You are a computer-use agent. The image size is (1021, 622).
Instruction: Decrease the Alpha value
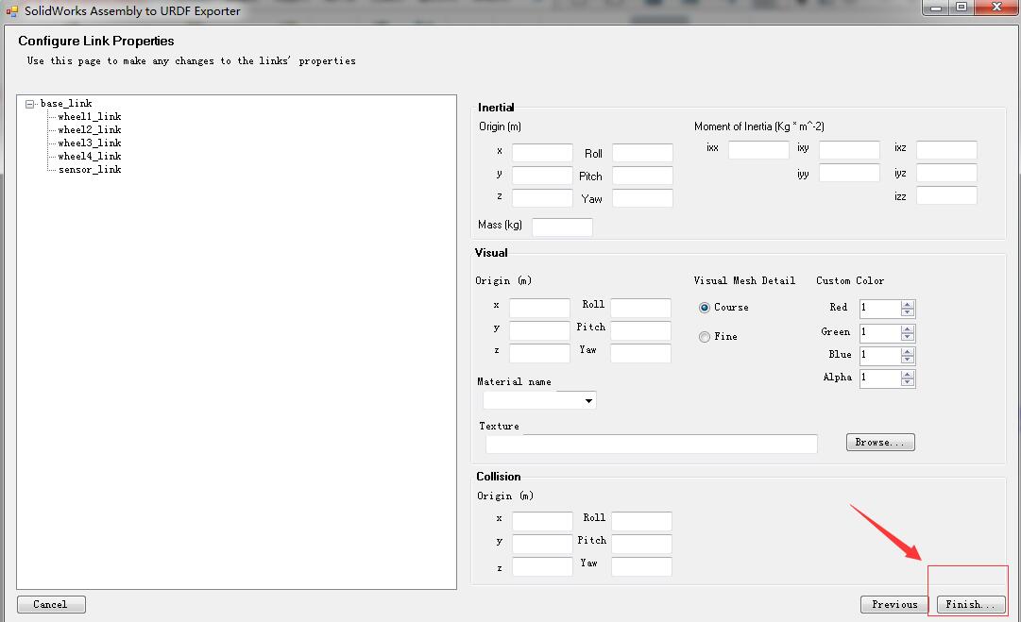pos(908,382)
